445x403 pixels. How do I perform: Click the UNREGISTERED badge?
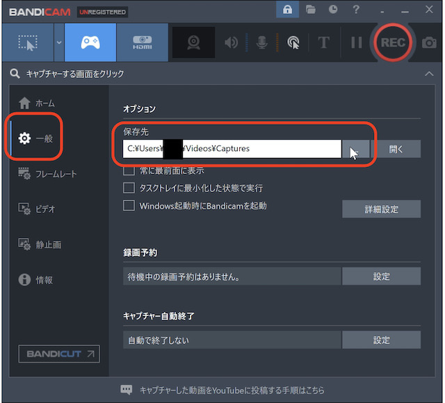pos(102,12)
